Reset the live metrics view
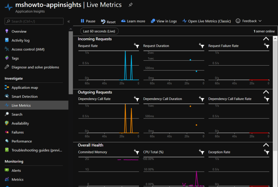Screen dimensions: 278x187 (x=108, y=22)
